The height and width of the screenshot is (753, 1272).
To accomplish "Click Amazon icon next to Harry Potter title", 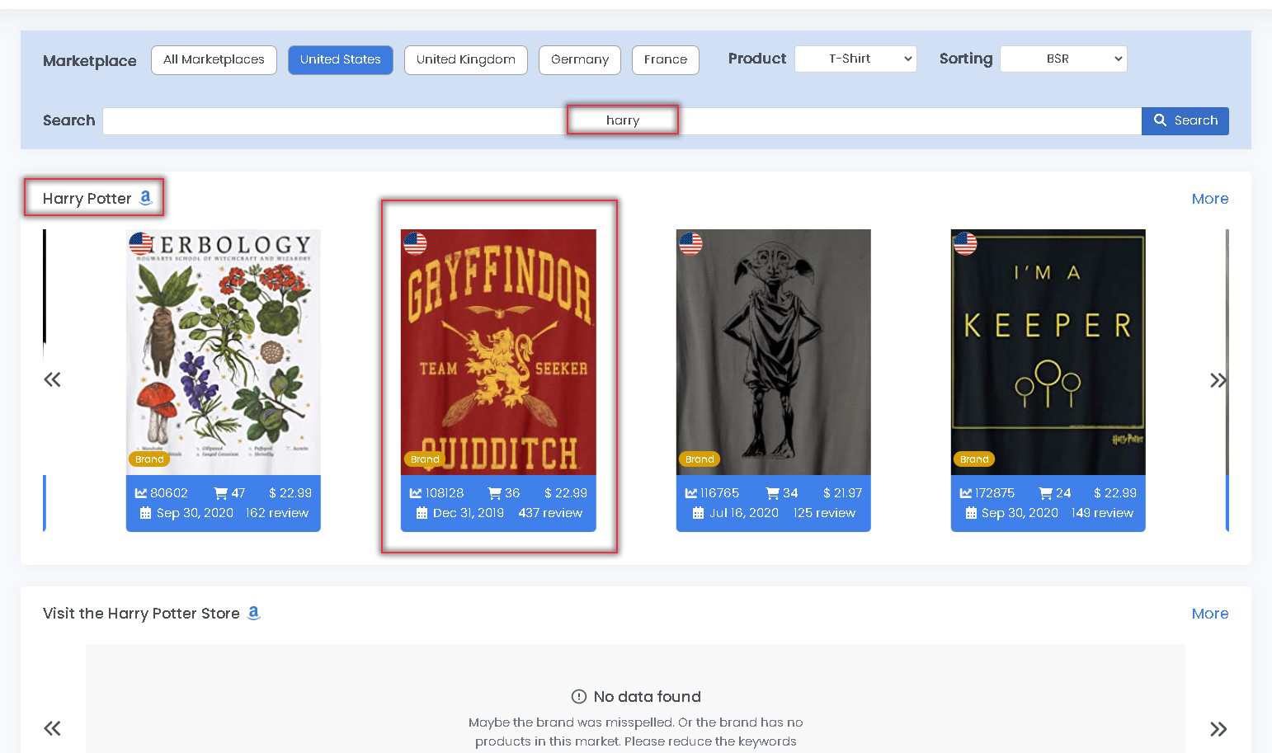I will [x=146, y=198].
